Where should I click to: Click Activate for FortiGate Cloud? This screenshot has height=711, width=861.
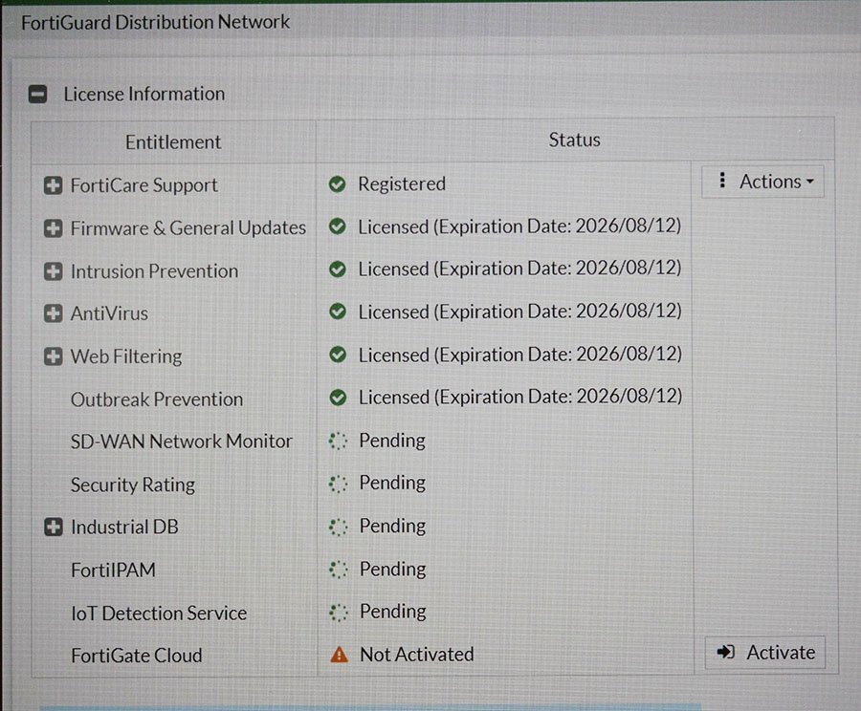pos(765,653)
